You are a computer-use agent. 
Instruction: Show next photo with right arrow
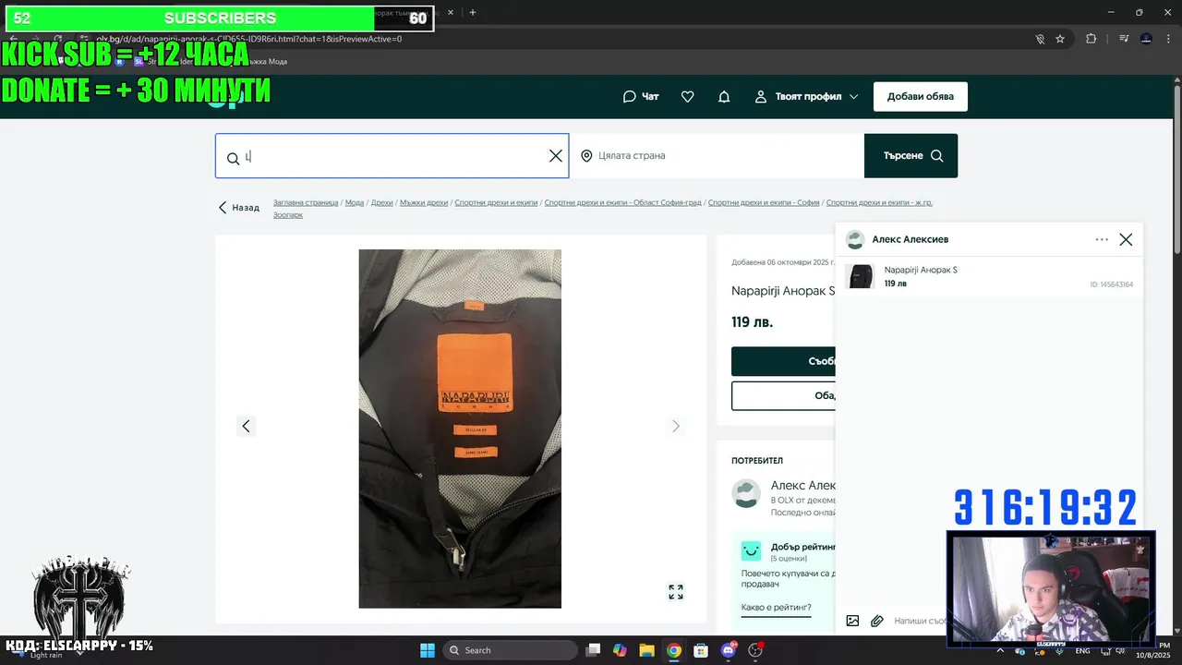[675, 426]
